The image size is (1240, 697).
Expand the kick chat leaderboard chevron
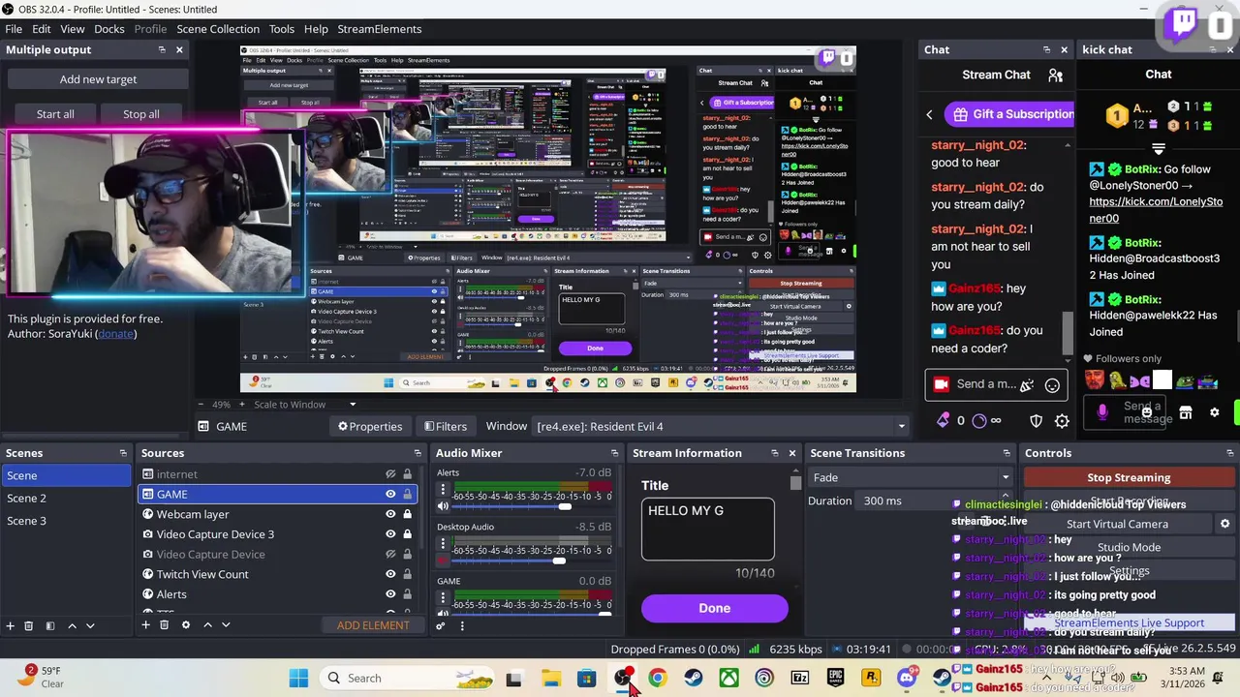(x=1158, y=150)
